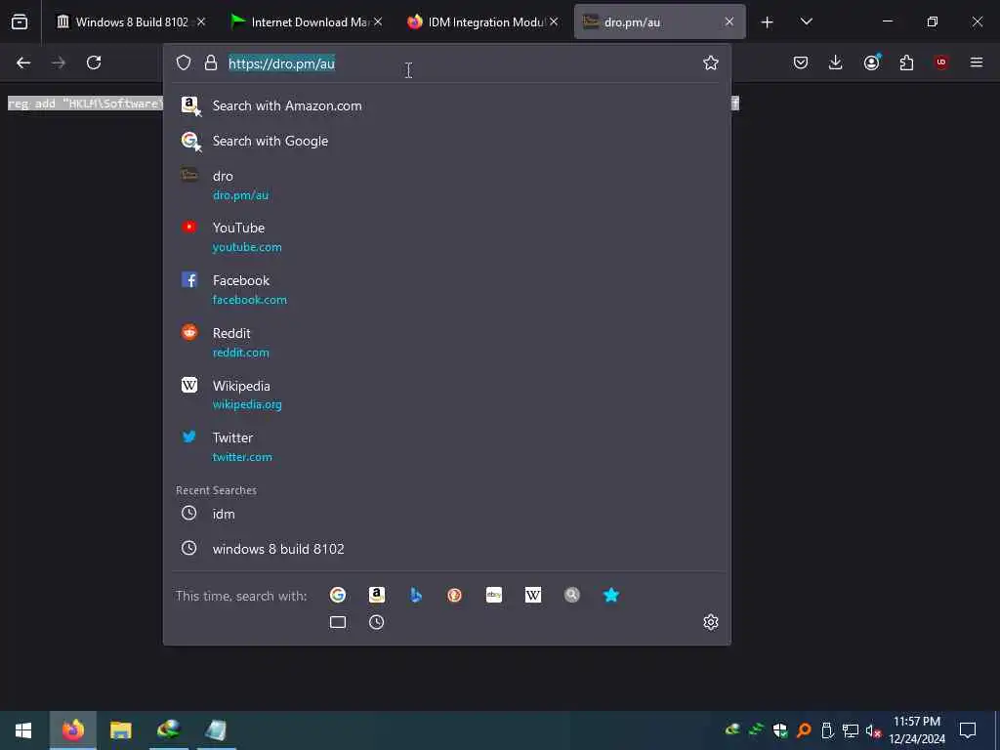
Task: List all tabs dropdown arrow
Action: pyautogui.click(x=806, y=22)
